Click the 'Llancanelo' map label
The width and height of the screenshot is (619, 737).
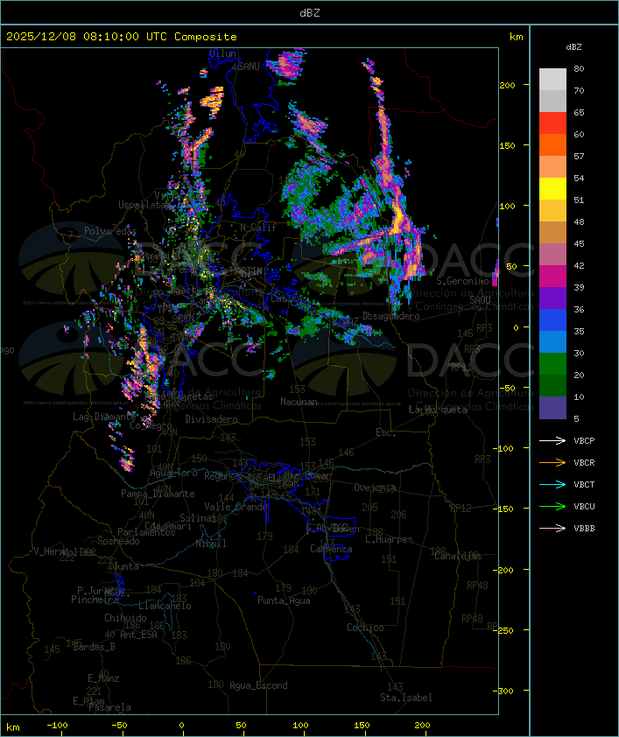coord(165,606)
